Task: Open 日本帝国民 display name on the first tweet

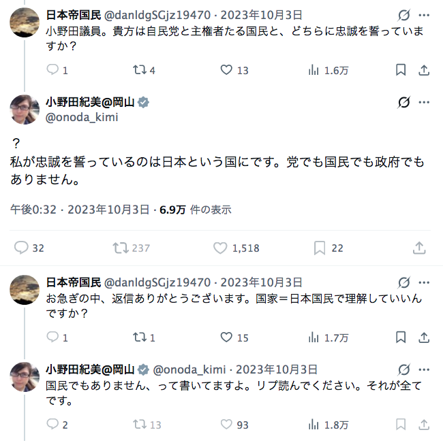Action: tap(74, 14)
